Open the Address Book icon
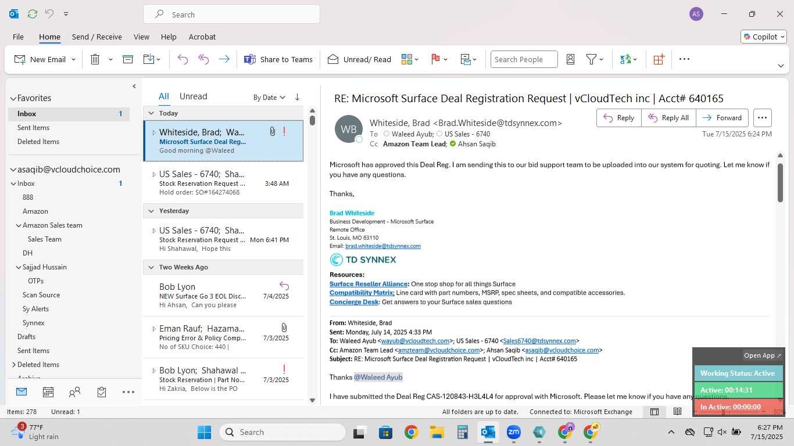This screenshot has height=446, width=794. [x=570, y=59]
